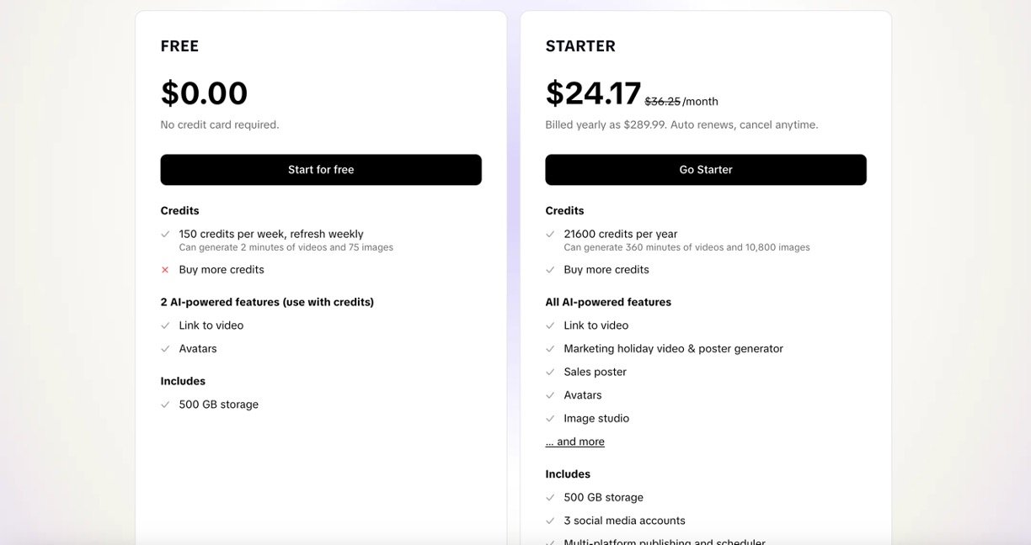Click checkmark beside 21600 credits per year
This screenshot has width=1031, height=545.
pos(550,235)
